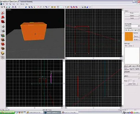Click the Hide Unselected objects icon
The height and width of the screenshot is (114, 140).
[x=41, y=7]
